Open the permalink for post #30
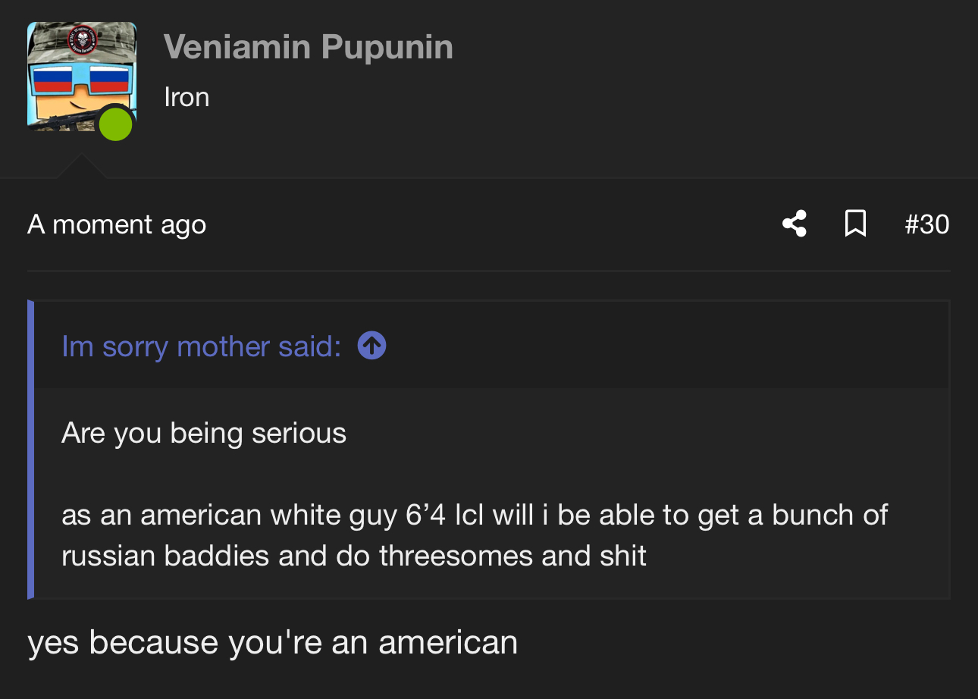 point(926,224)
